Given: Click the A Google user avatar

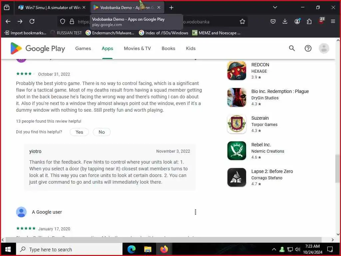Looking at the screenshot, I should pyautogui.click(x=21, y=212).
